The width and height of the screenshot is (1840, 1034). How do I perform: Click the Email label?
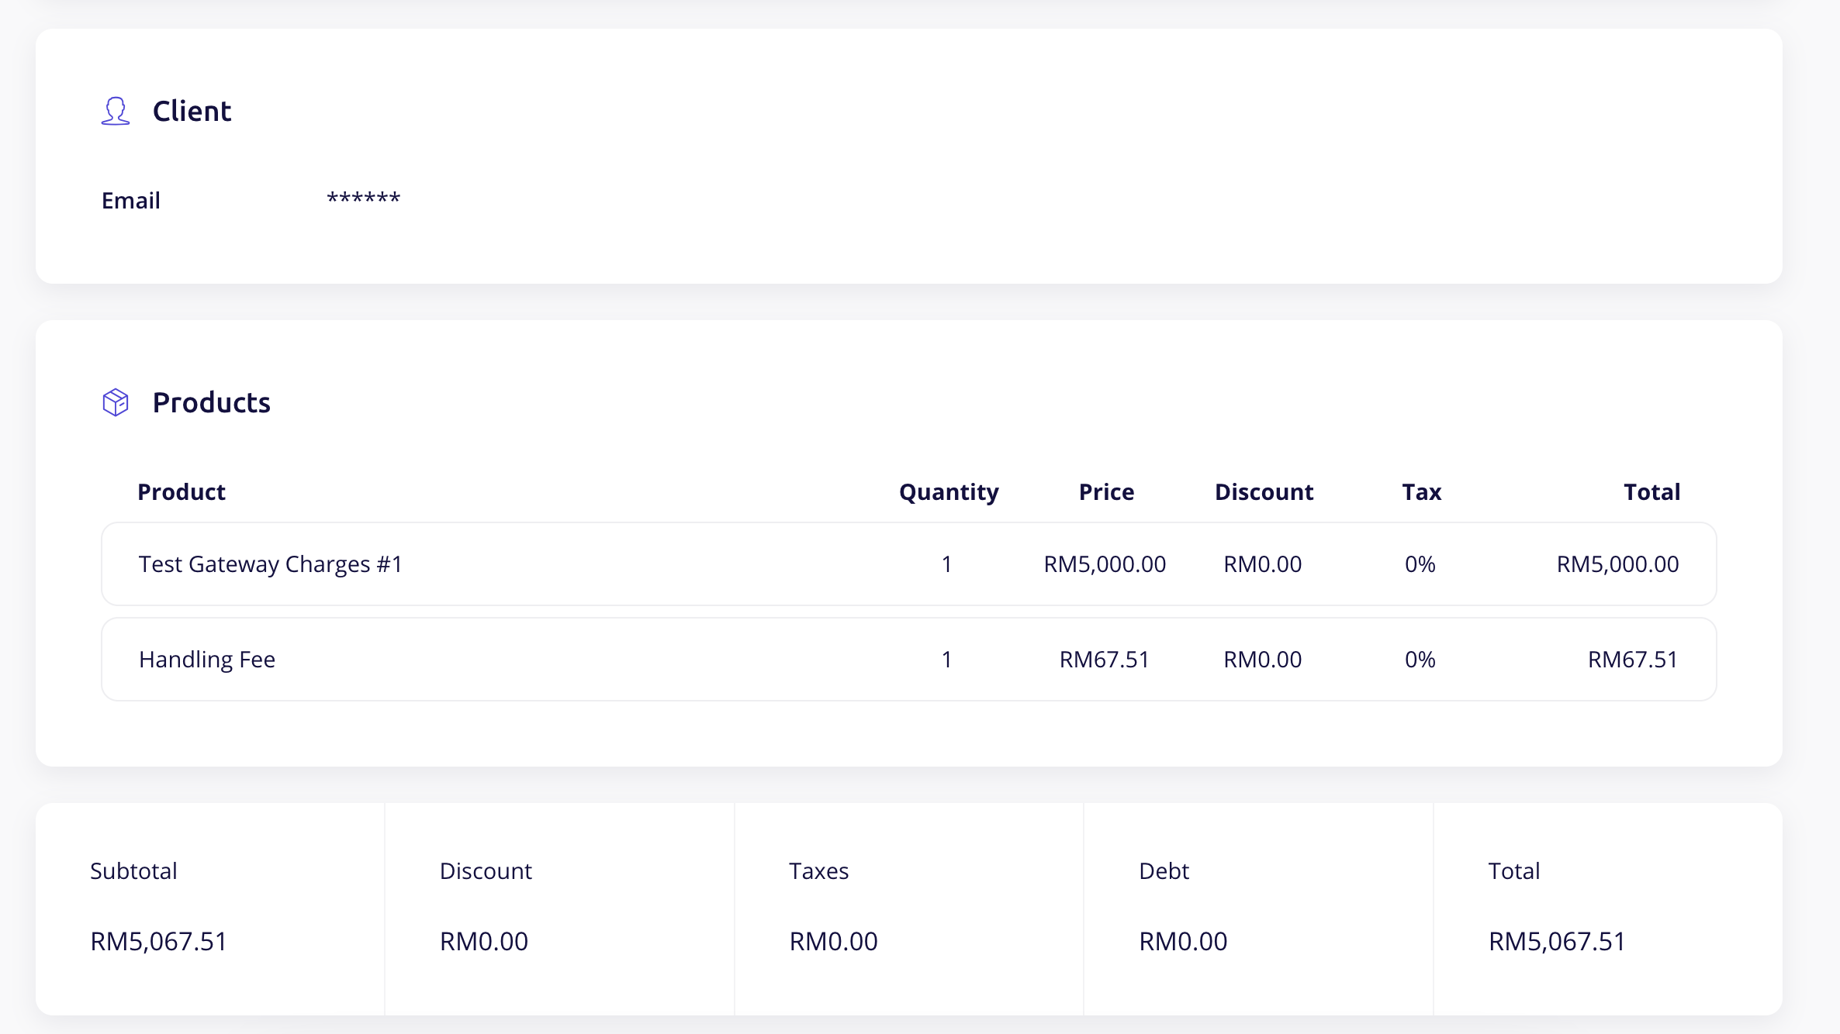pyautogui.click(x=130, y=200)
